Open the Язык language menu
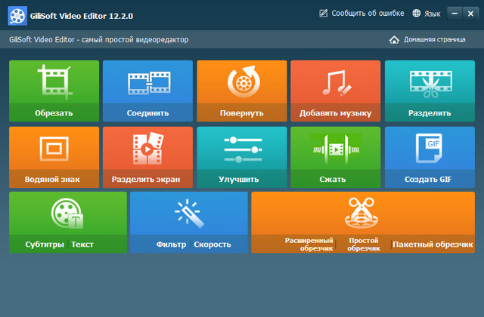The height and width of the screenshot is (317, 484). point(426,13)
